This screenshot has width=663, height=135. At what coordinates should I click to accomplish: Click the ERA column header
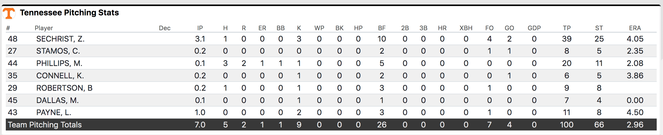click(x=635, y=28)
